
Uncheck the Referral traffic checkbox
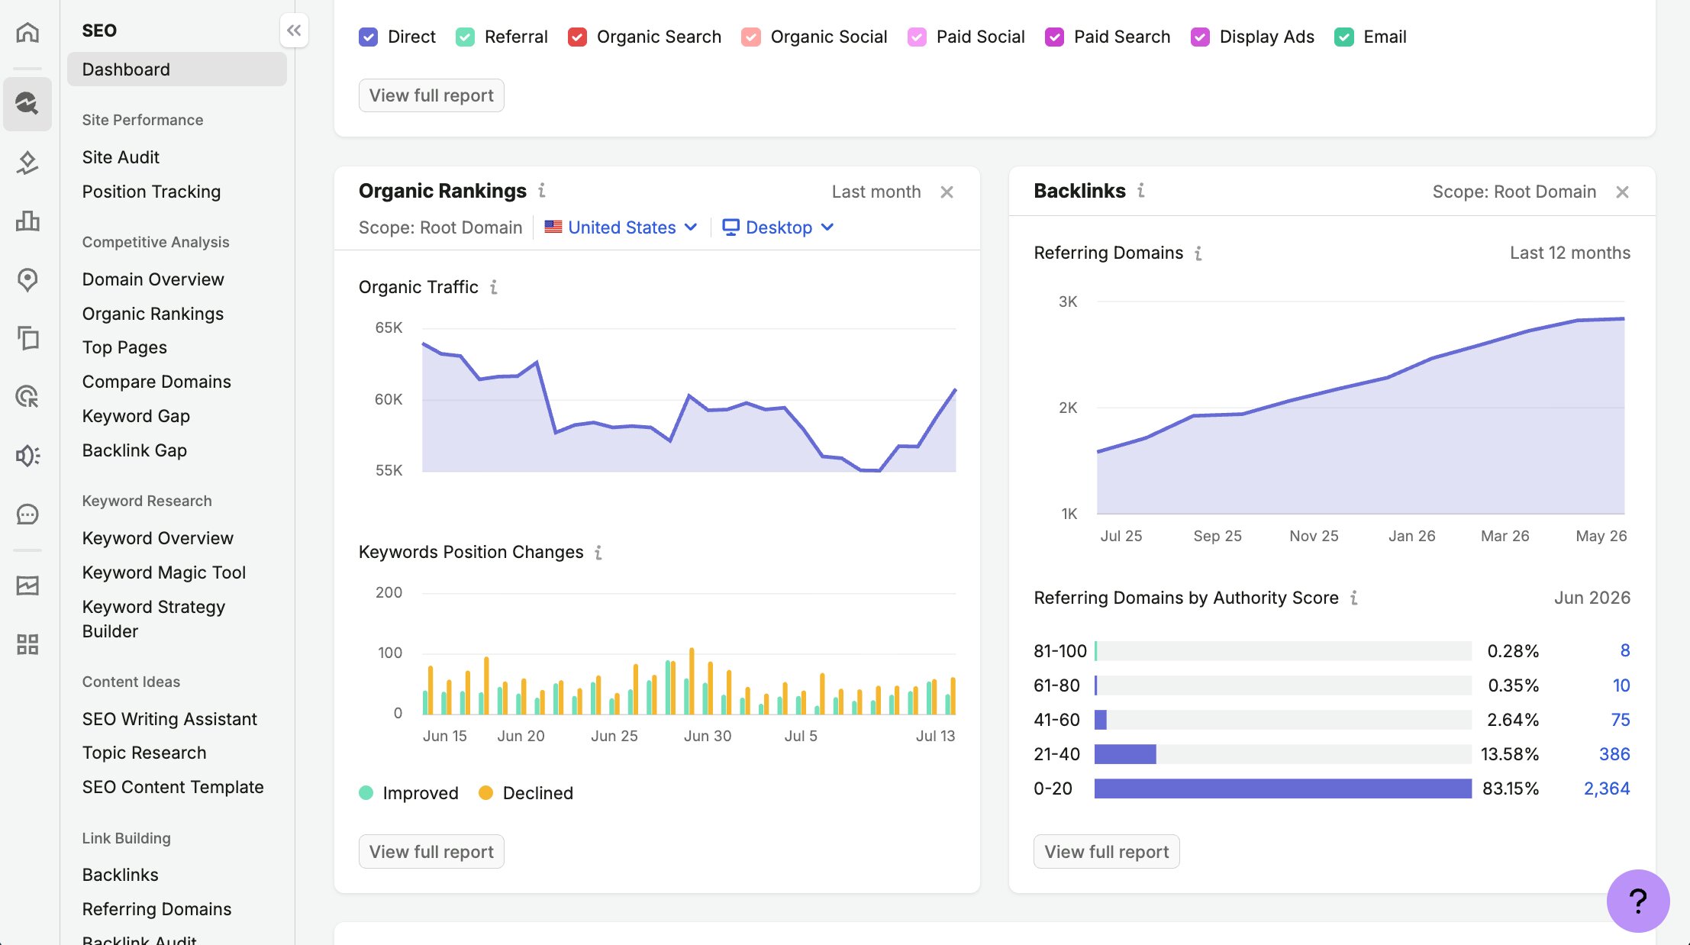(465, 37)
